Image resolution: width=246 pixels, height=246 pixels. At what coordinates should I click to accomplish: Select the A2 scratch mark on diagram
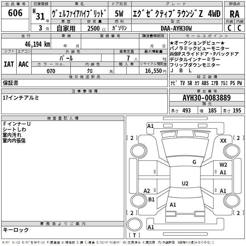pyautogui.click(x=147, y=191)
